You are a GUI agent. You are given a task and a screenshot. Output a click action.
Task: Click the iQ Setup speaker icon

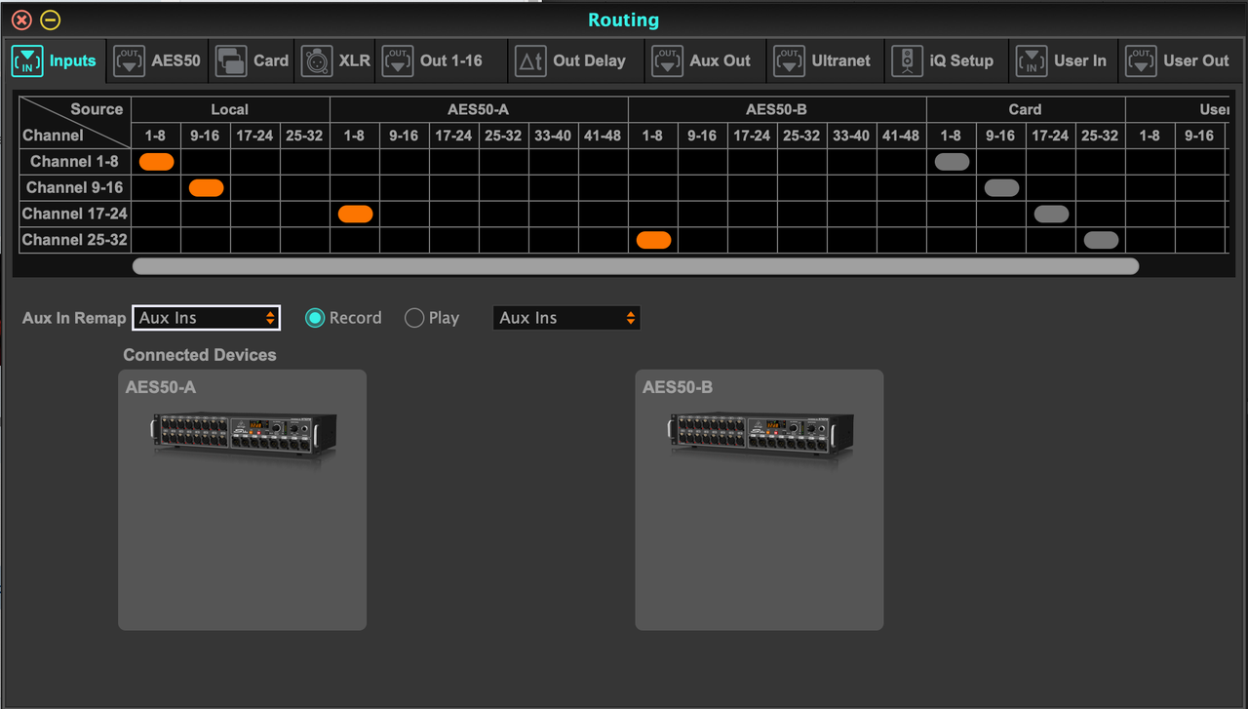907,60
